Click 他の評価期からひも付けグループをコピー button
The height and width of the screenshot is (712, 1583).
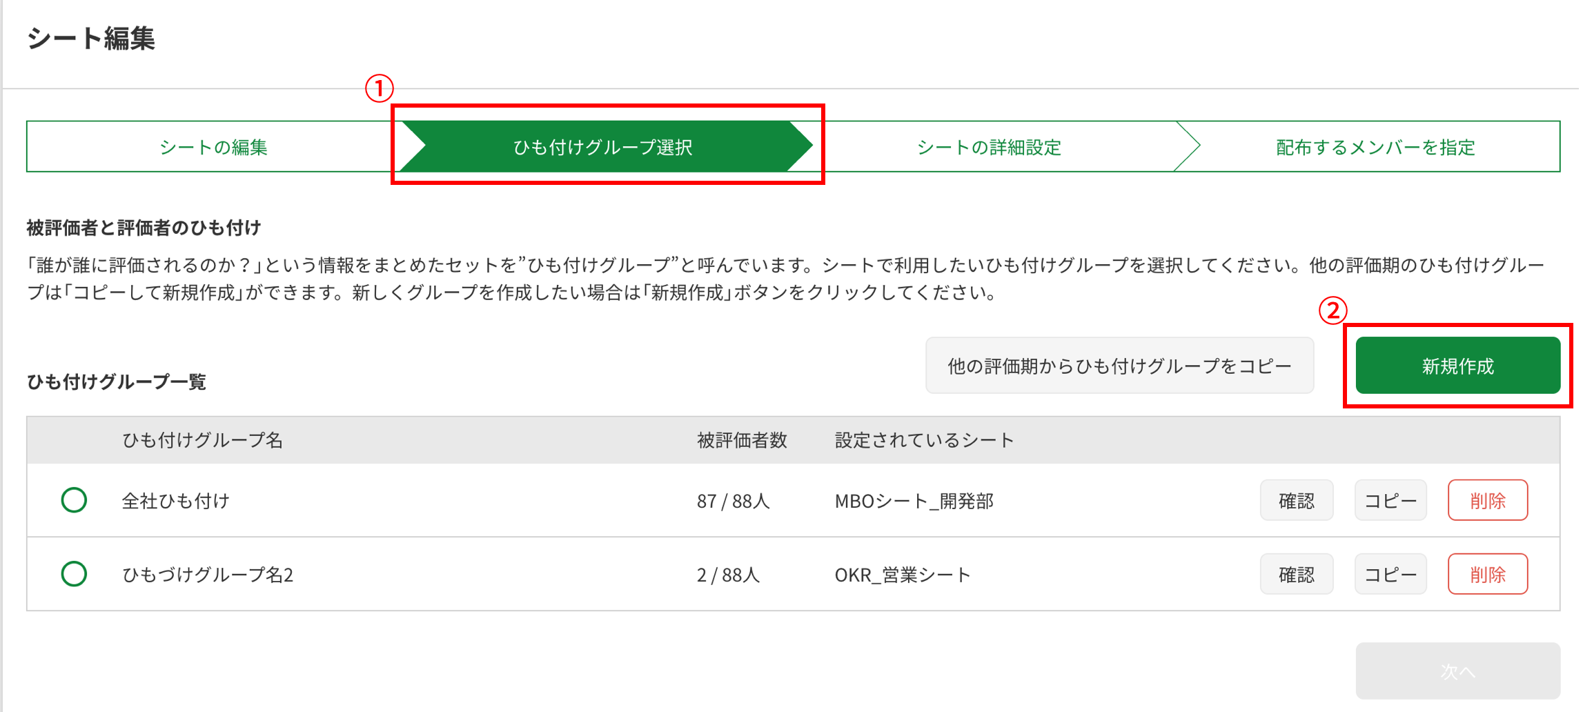pyautogui.click(x=1119, y=366)
